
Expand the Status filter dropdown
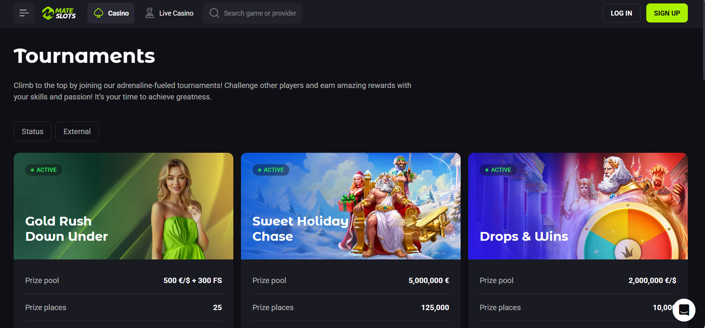pos(32,131)
